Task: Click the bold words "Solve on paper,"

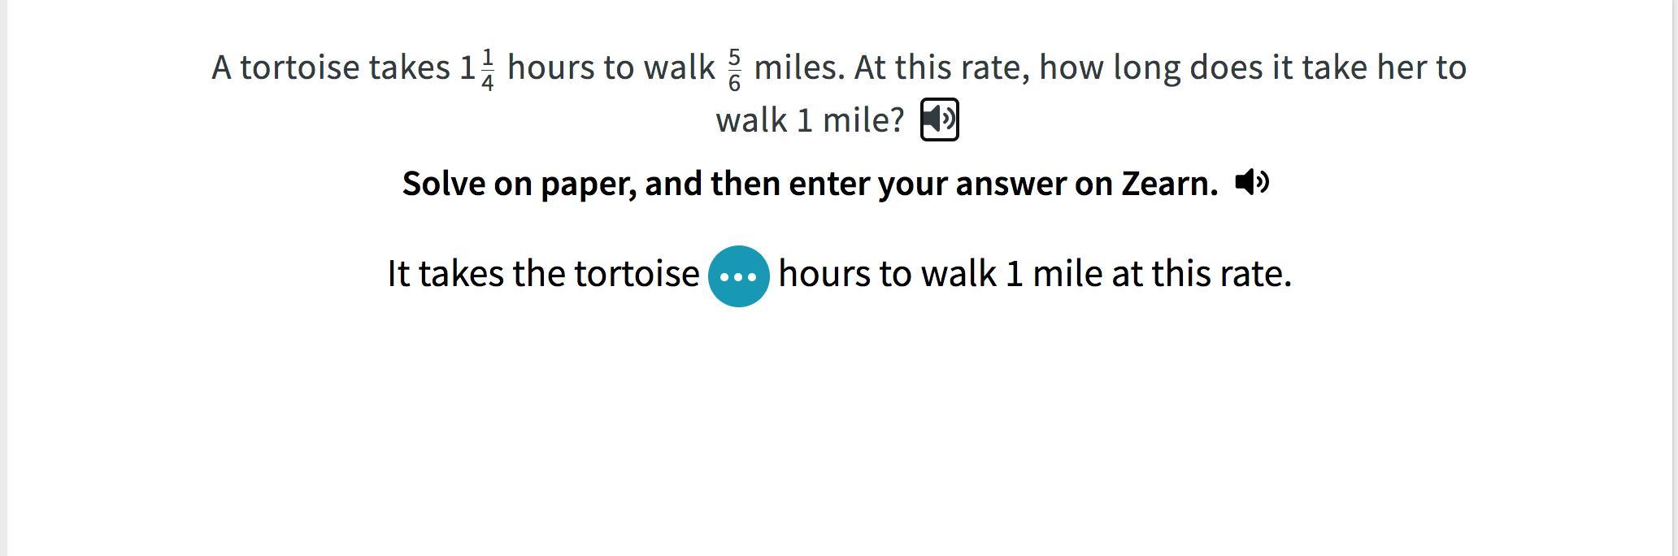Action: tap(519, 184)
